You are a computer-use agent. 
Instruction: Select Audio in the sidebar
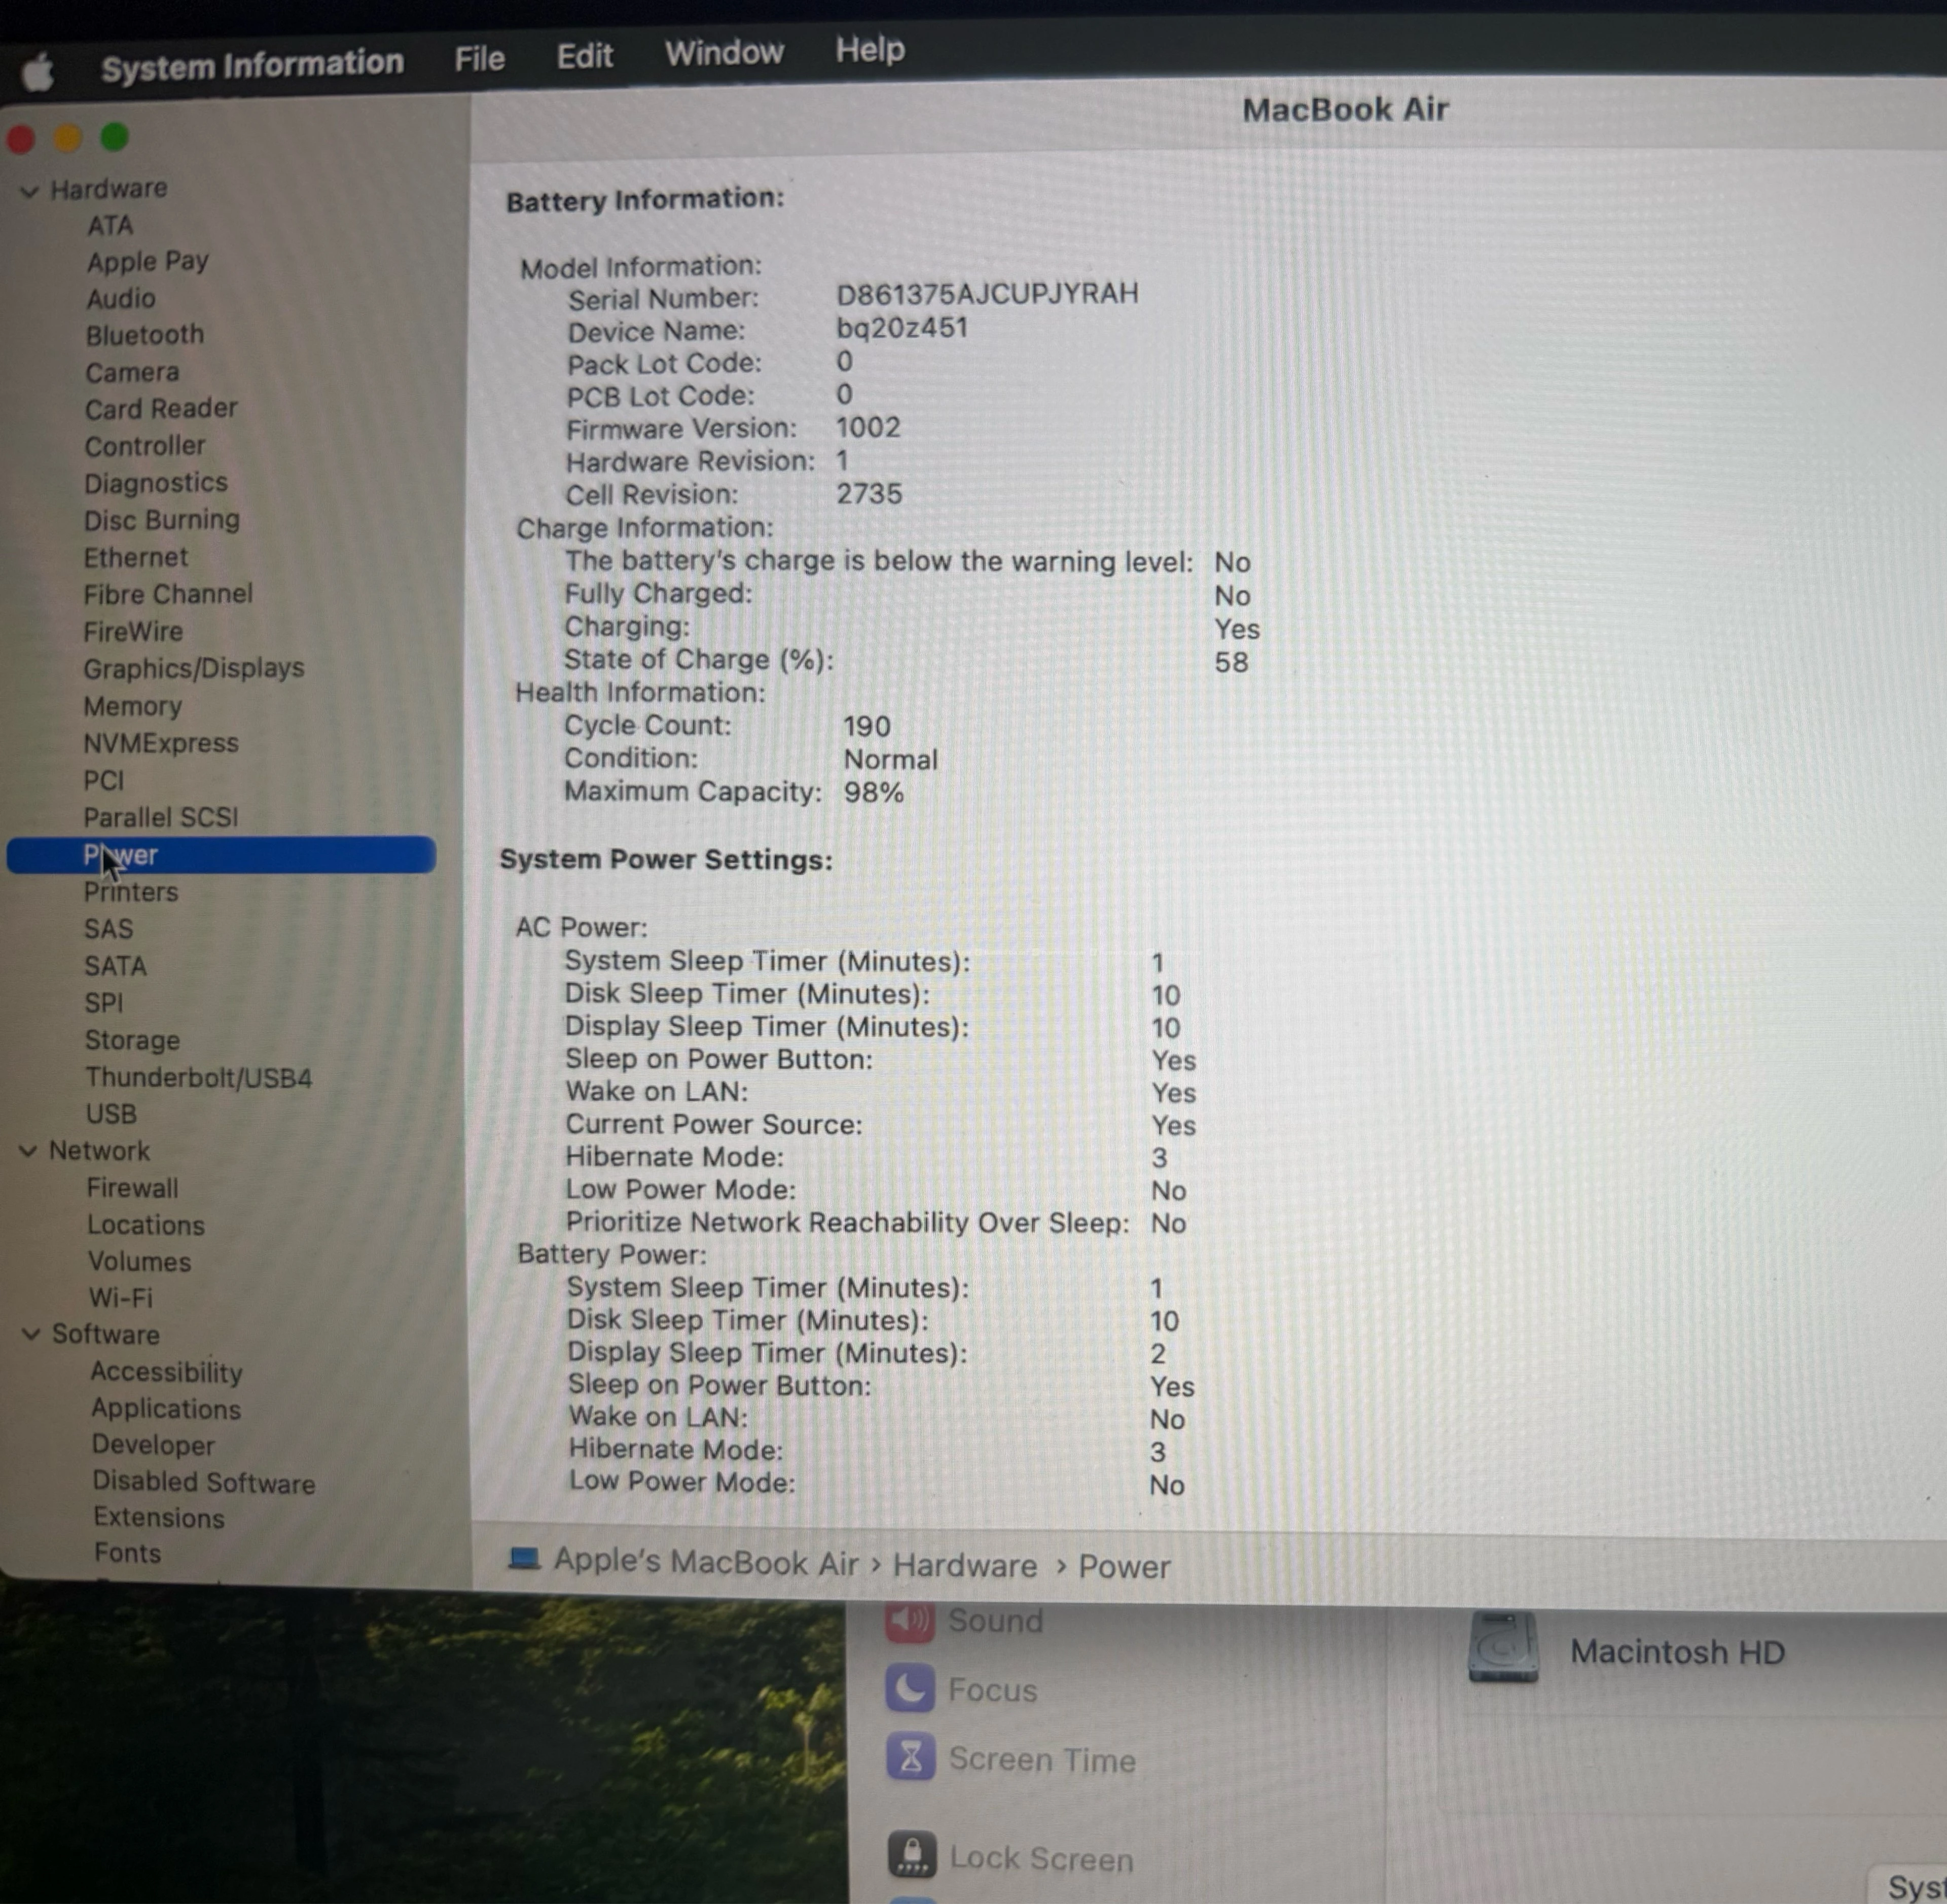click(121, 299)
